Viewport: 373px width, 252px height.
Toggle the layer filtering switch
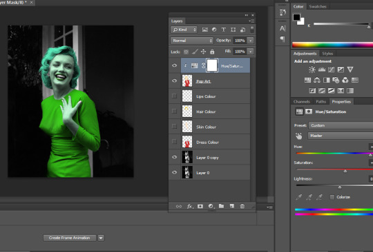click(x=252, y=30)
